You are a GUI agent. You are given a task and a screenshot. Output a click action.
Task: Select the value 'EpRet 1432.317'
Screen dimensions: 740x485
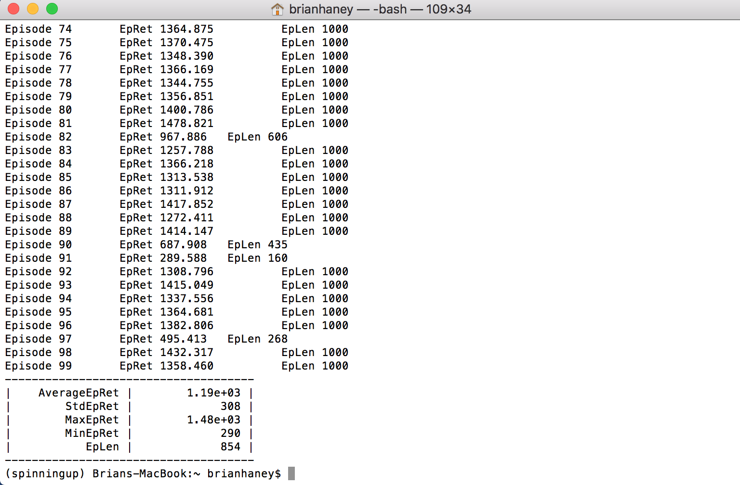(167, 352)
